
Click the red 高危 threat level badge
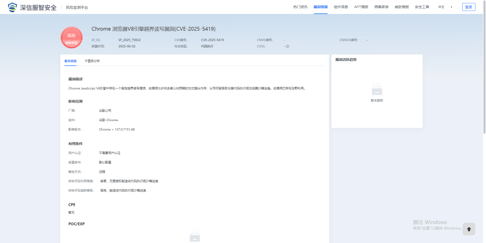point(72,38)
